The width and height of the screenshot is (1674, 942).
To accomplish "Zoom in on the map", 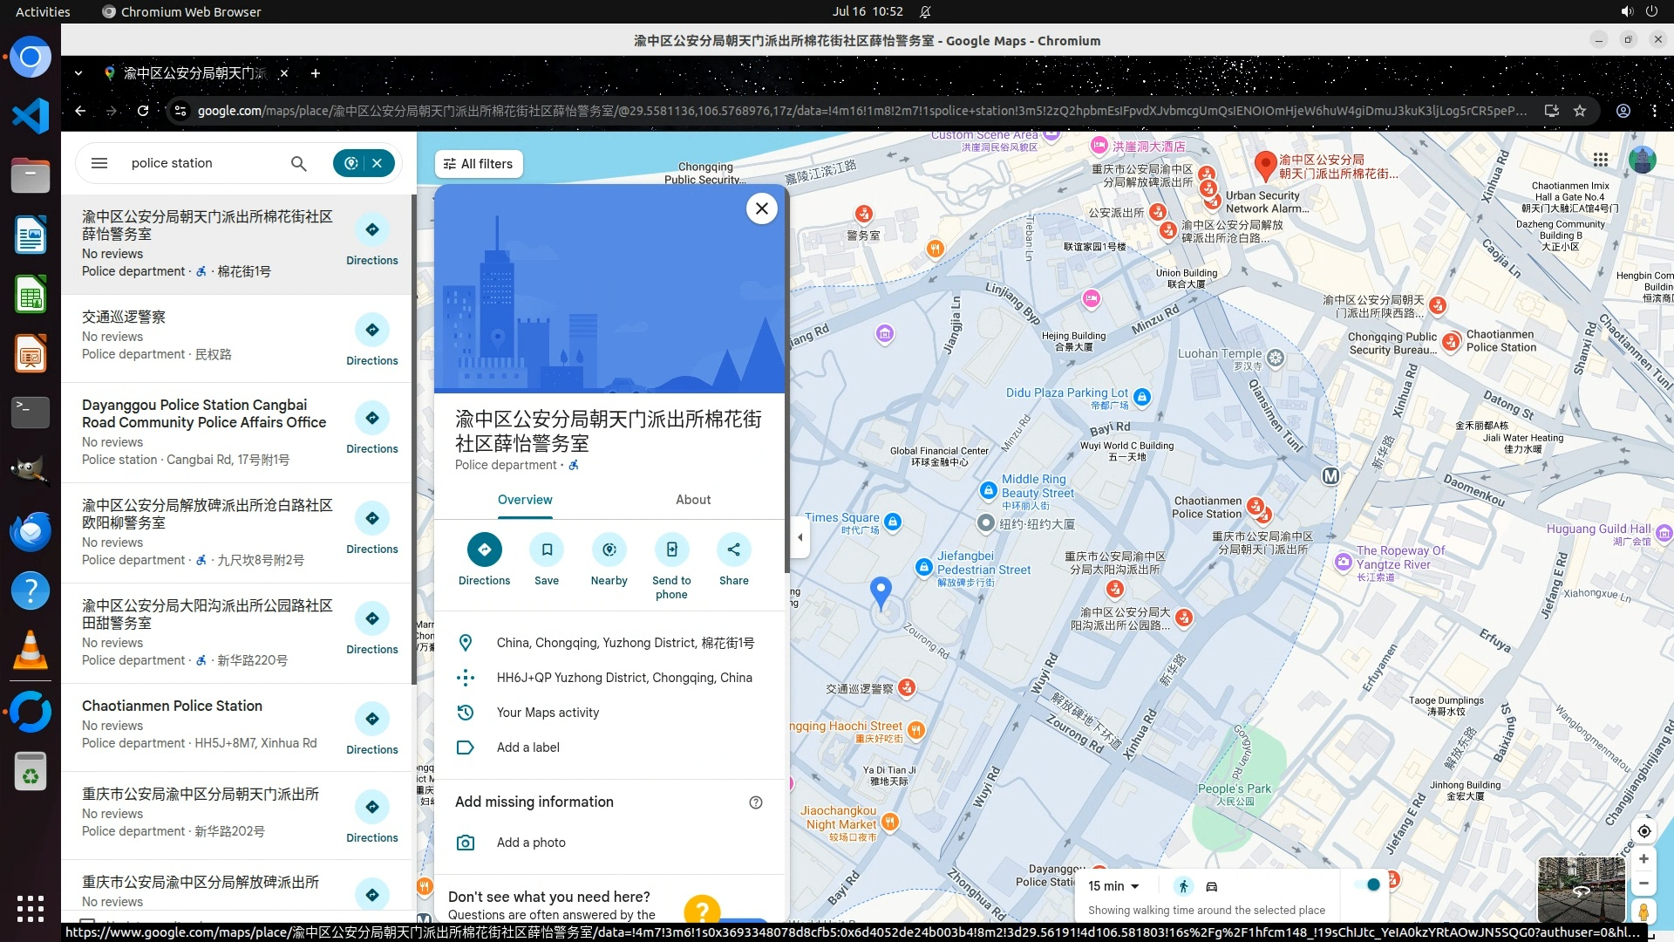I will tap(1643, 859).
